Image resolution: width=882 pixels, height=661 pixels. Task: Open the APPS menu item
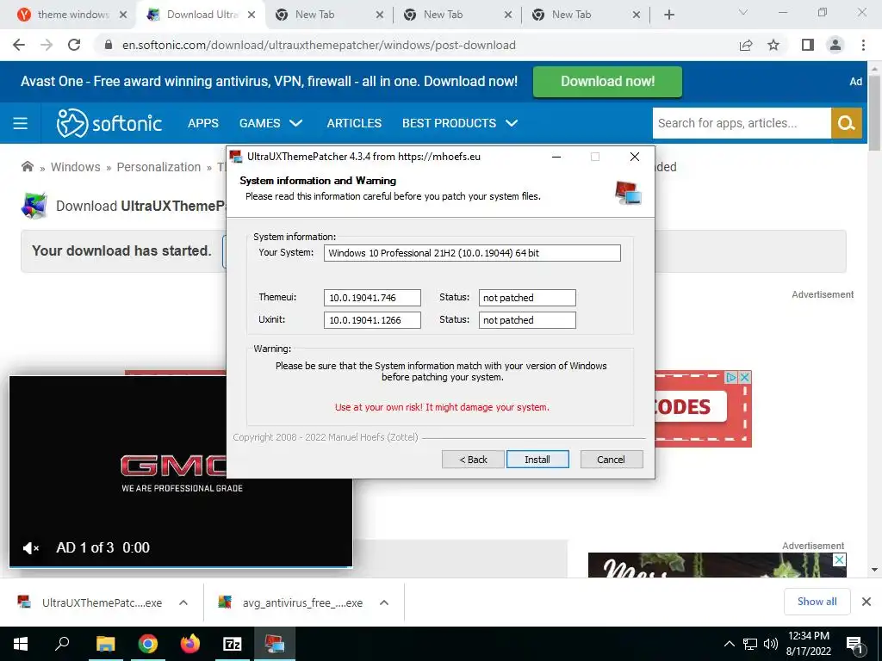(x=203, y=123)
